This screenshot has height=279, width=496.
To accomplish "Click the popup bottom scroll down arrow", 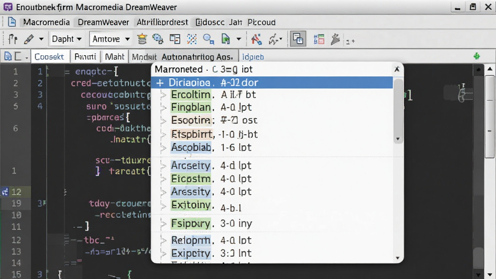I will pyautogui.click(x=398, y=258).
